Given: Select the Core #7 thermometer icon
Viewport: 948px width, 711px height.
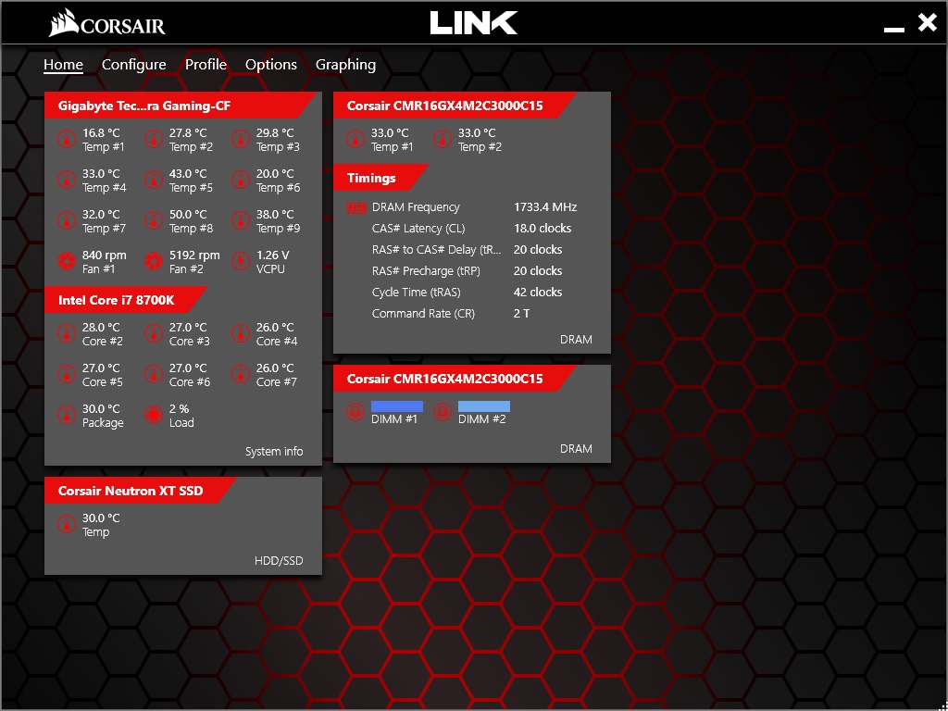Looking at the screenshot, I should 241,374.
